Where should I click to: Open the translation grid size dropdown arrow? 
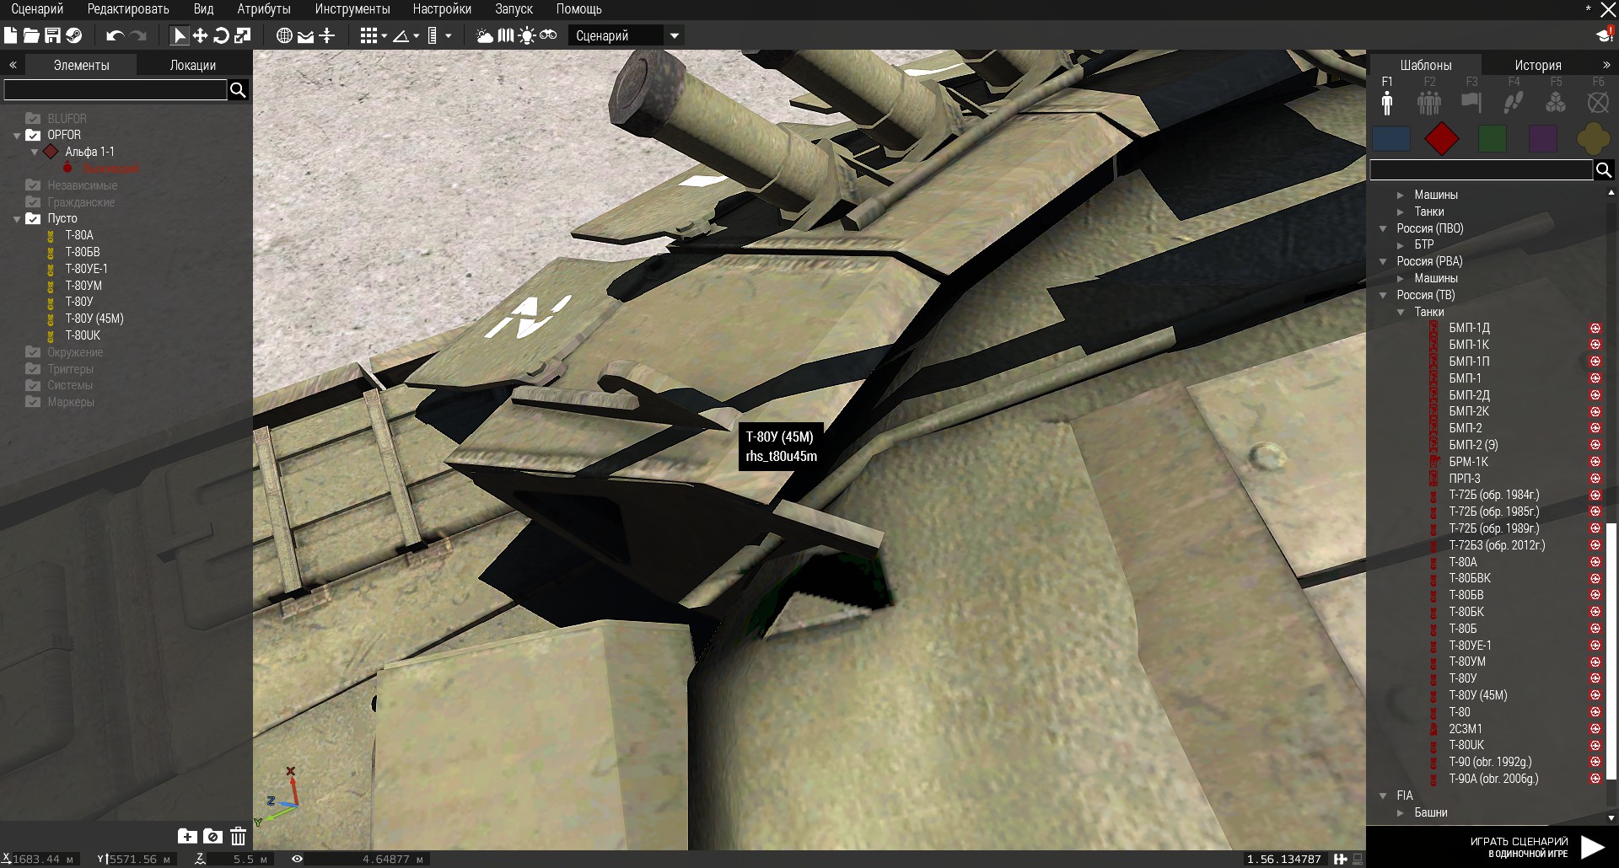tap(385, 36)
